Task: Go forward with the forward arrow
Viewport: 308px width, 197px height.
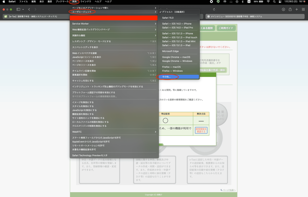Action: (35, 9)
